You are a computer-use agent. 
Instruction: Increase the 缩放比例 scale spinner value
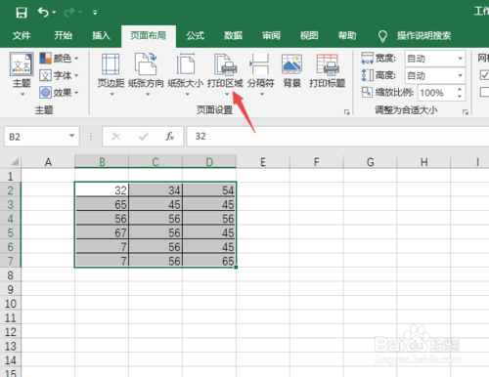pyautogui.click(x=460, y=89)
